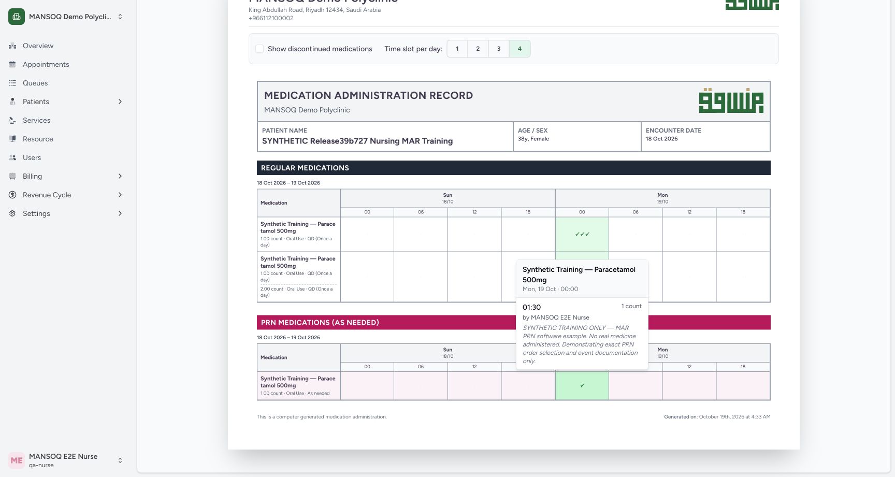
Task: Click the Revenue Cycle dollar icon
Action: (x=12, y=195)
